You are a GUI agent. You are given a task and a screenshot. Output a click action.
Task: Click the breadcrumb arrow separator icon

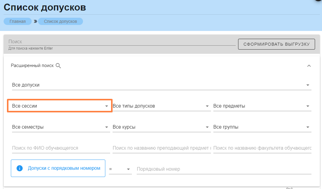point(35,21)
